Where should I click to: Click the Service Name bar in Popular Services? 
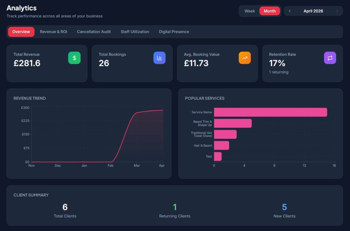click(x=271, y=112)
